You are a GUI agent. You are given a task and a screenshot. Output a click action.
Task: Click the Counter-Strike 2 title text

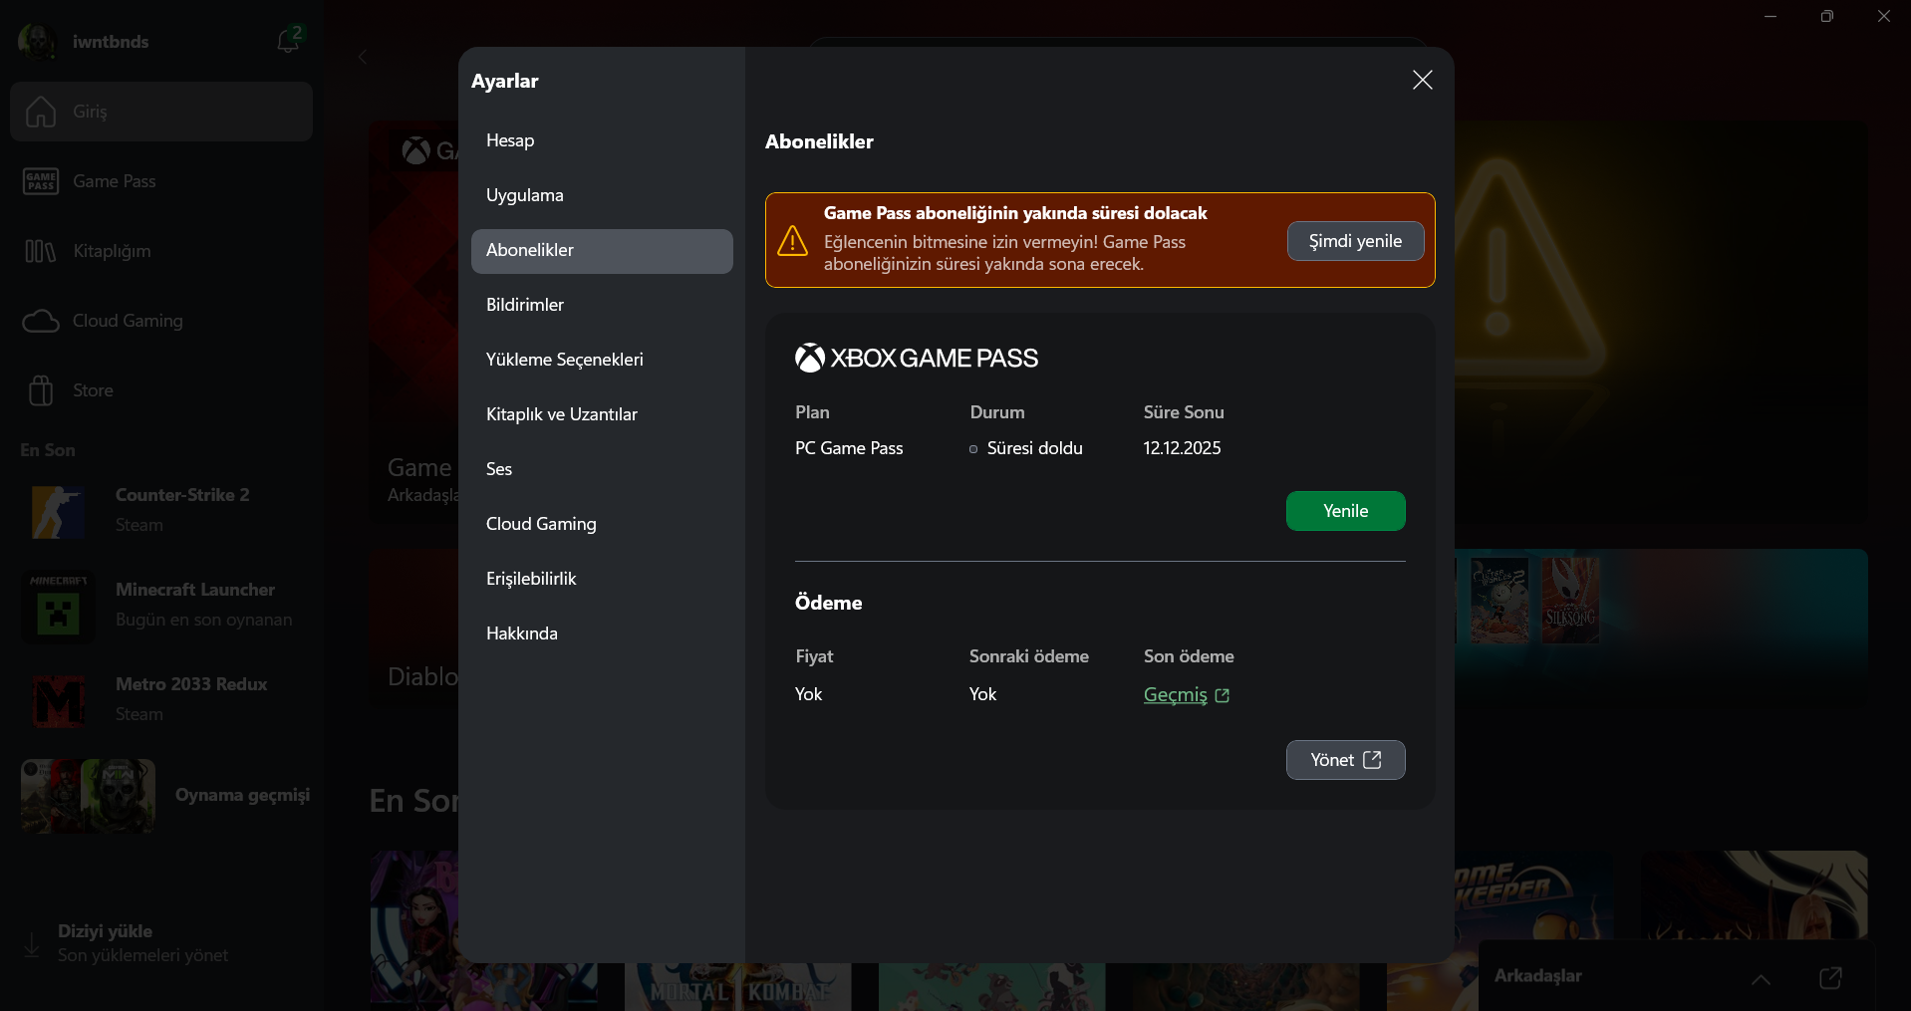pyautogui.click(x=182, y=495)
